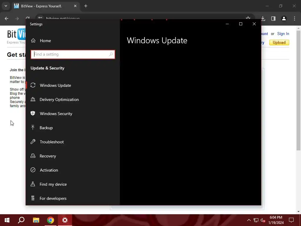Screen dimensions: 301x226
Task: Open Delivery Optimization settings
Action: coord(73,99)
